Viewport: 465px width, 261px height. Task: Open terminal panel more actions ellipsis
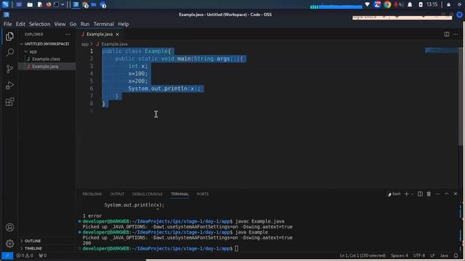pyautogui.click(x=437, y=194)
